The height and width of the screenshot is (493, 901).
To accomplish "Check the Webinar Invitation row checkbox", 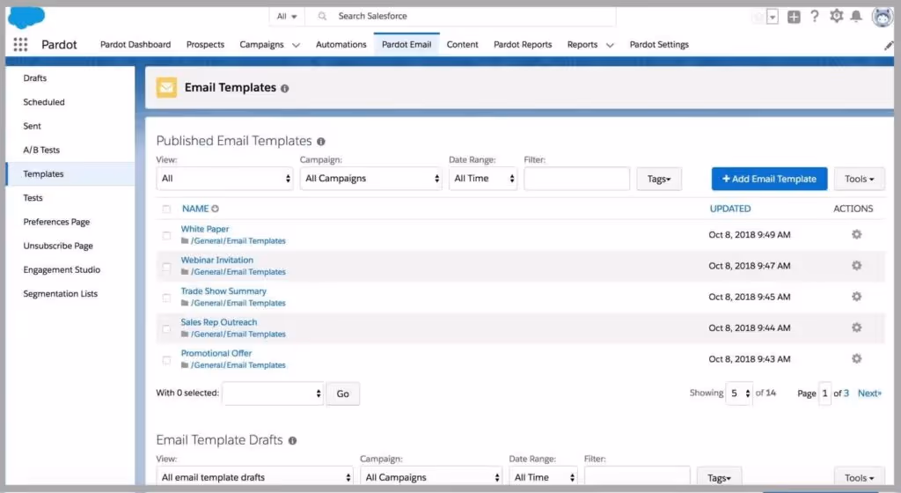I will tap(166, 267).
